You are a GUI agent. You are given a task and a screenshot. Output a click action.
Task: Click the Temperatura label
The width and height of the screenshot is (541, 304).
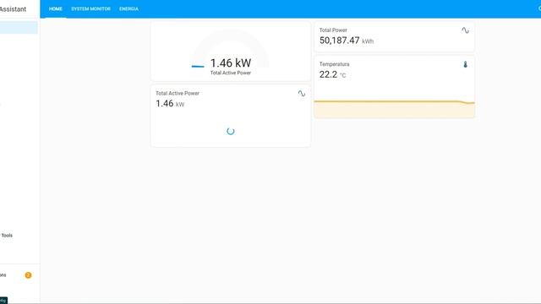click(334, 64)
